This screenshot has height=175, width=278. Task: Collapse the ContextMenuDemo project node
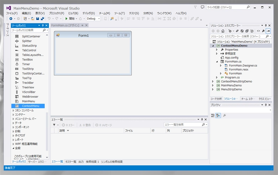click(213, 46)
